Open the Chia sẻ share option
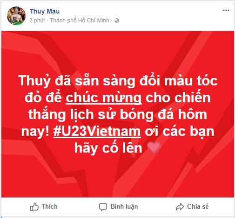Image resolution: width=235 pixels, height=218 pixels. tap(198, 206)
